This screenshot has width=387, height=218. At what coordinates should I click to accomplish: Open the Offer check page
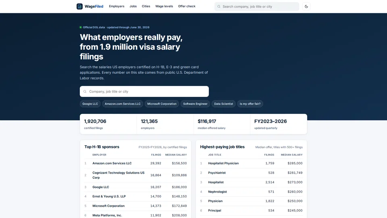(x=187, y=6)
